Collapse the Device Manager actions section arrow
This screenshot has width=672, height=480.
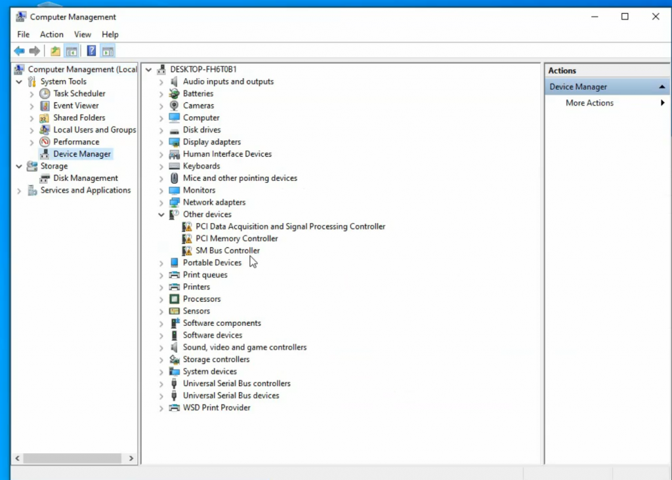(661, 87)
